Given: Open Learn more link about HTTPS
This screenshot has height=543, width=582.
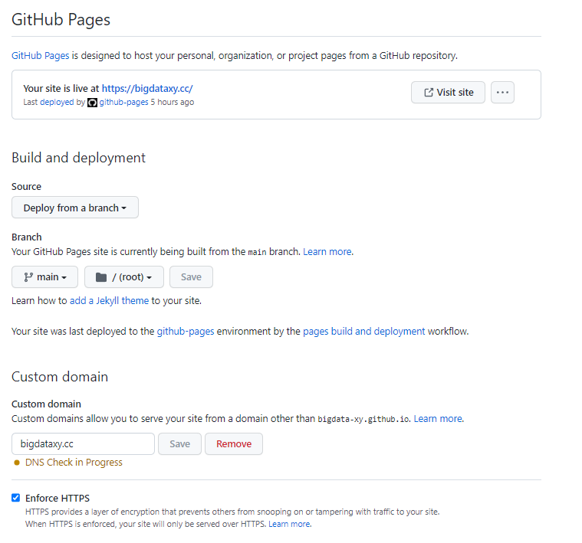Looking at the screenshot, I should click(290, 524).
